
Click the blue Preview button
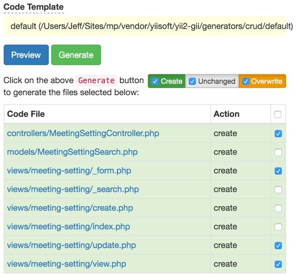point(26,55)
